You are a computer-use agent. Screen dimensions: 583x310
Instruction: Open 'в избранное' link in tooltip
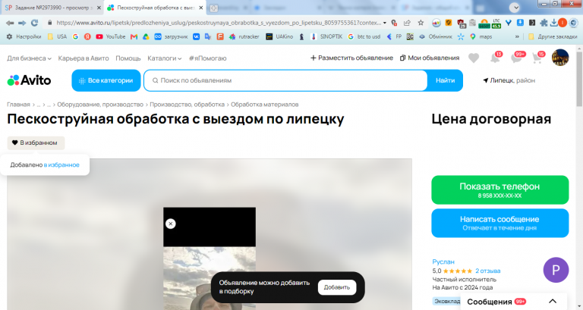(61, 164)
